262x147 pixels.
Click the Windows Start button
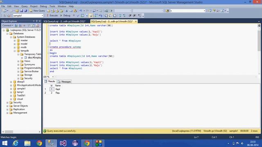point(5,143)
